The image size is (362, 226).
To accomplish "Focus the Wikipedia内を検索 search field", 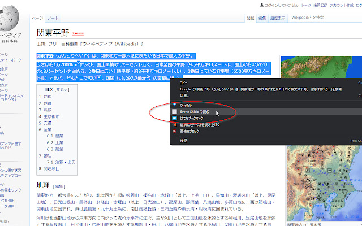I will tap(326, 18).
